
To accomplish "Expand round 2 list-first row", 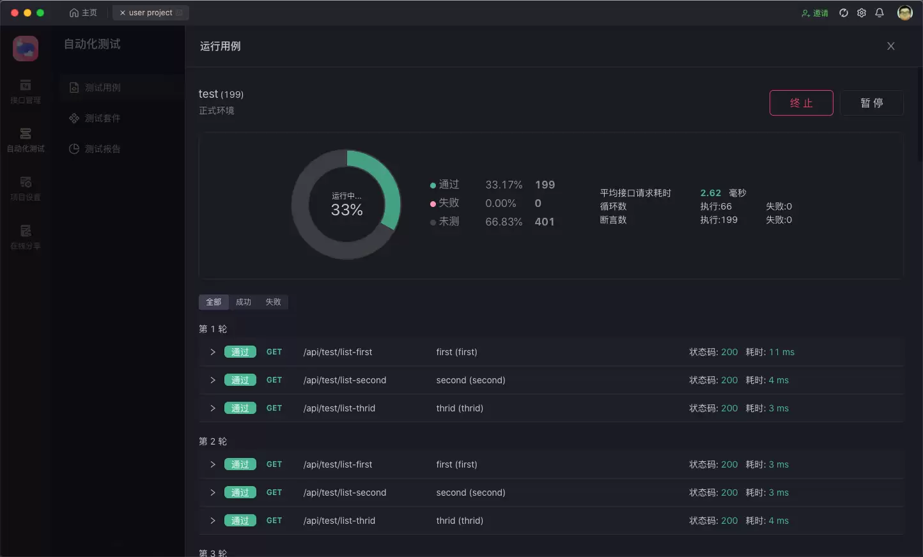I will tap(213, 464).
